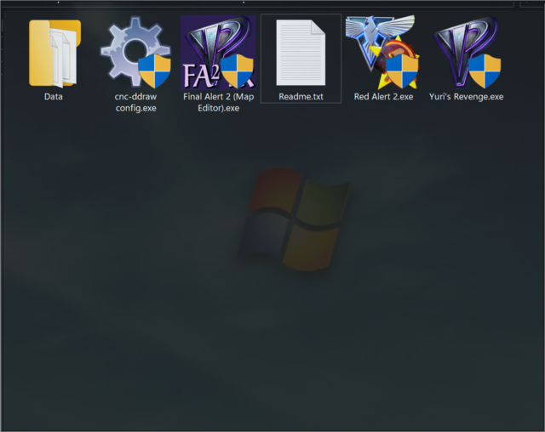
Task: Click the "Yuri's Revenge.exe" file name
Action: pyautogui.click(x=466, y=96)
